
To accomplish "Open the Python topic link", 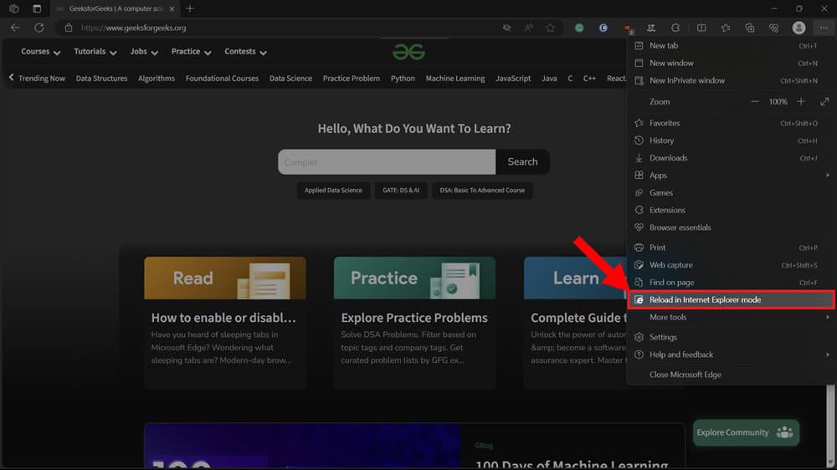I will (403, 79).
